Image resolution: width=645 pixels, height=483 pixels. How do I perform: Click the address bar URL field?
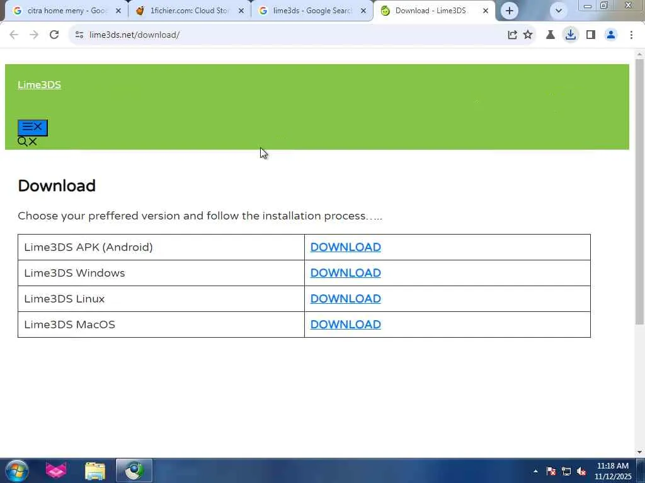[x=288, y=35]
